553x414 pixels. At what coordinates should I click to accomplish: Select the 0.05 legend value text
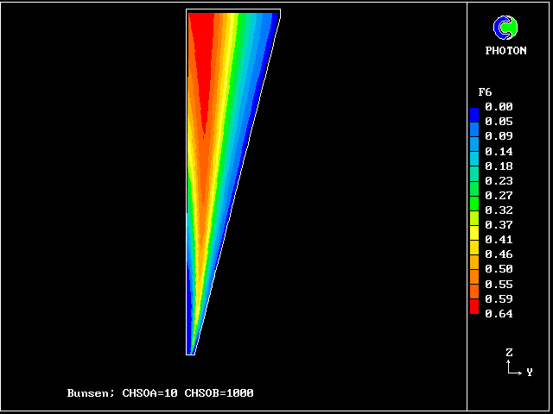pyautogui.click(x=499, y=122)
